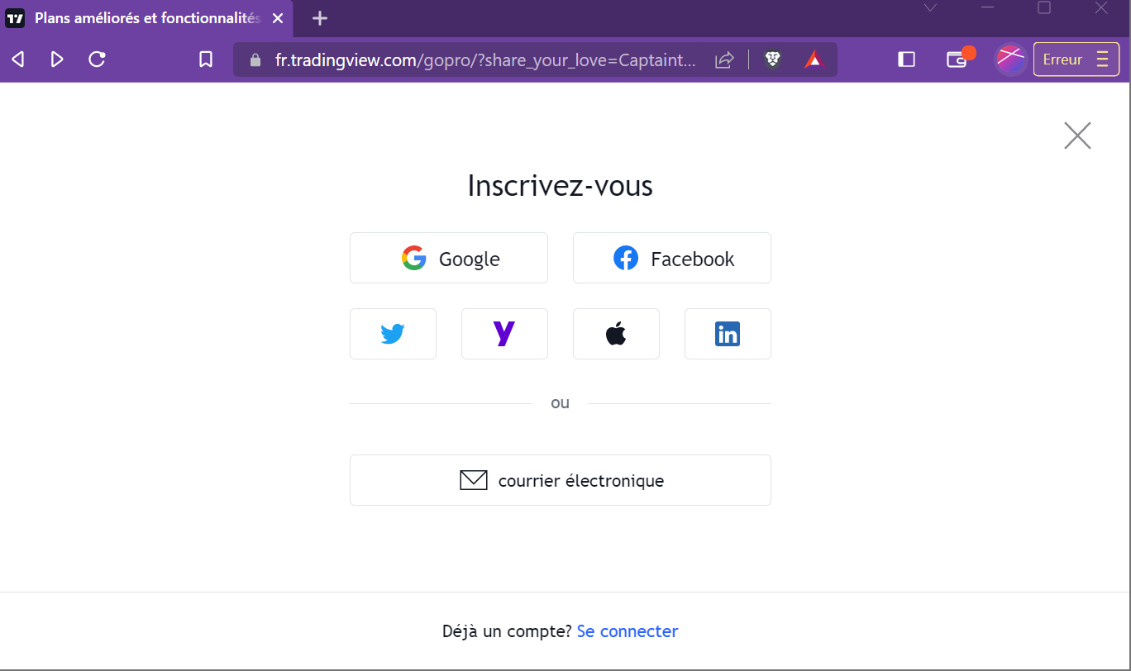Sign up with courrier électronique
The height and width of the screenshot is (671, 1131).
(561, 480)
